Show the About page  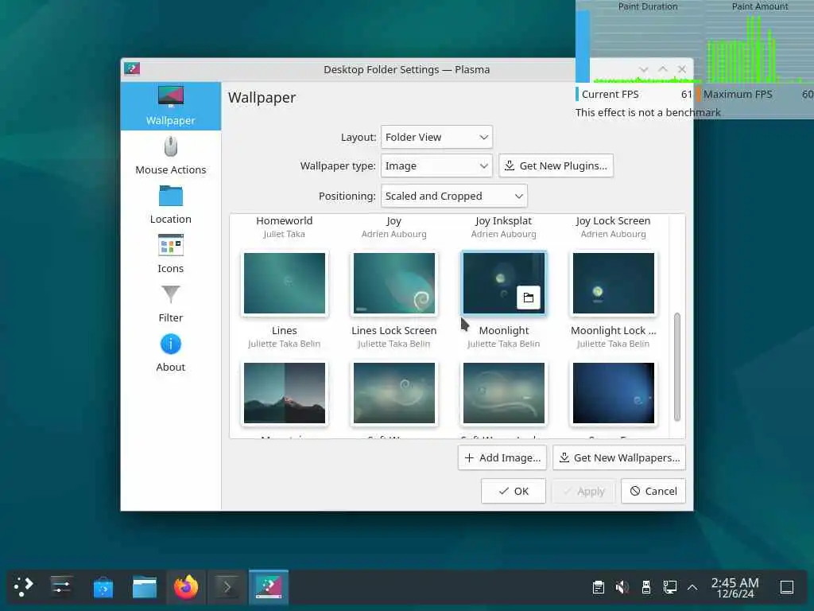(170, 353)
